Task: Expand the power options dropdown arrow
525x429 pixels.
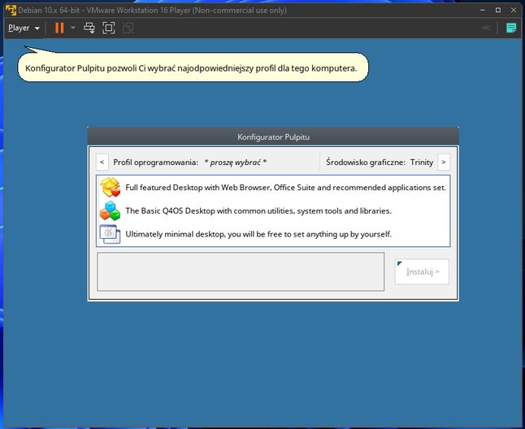Action: pos(73,28)
